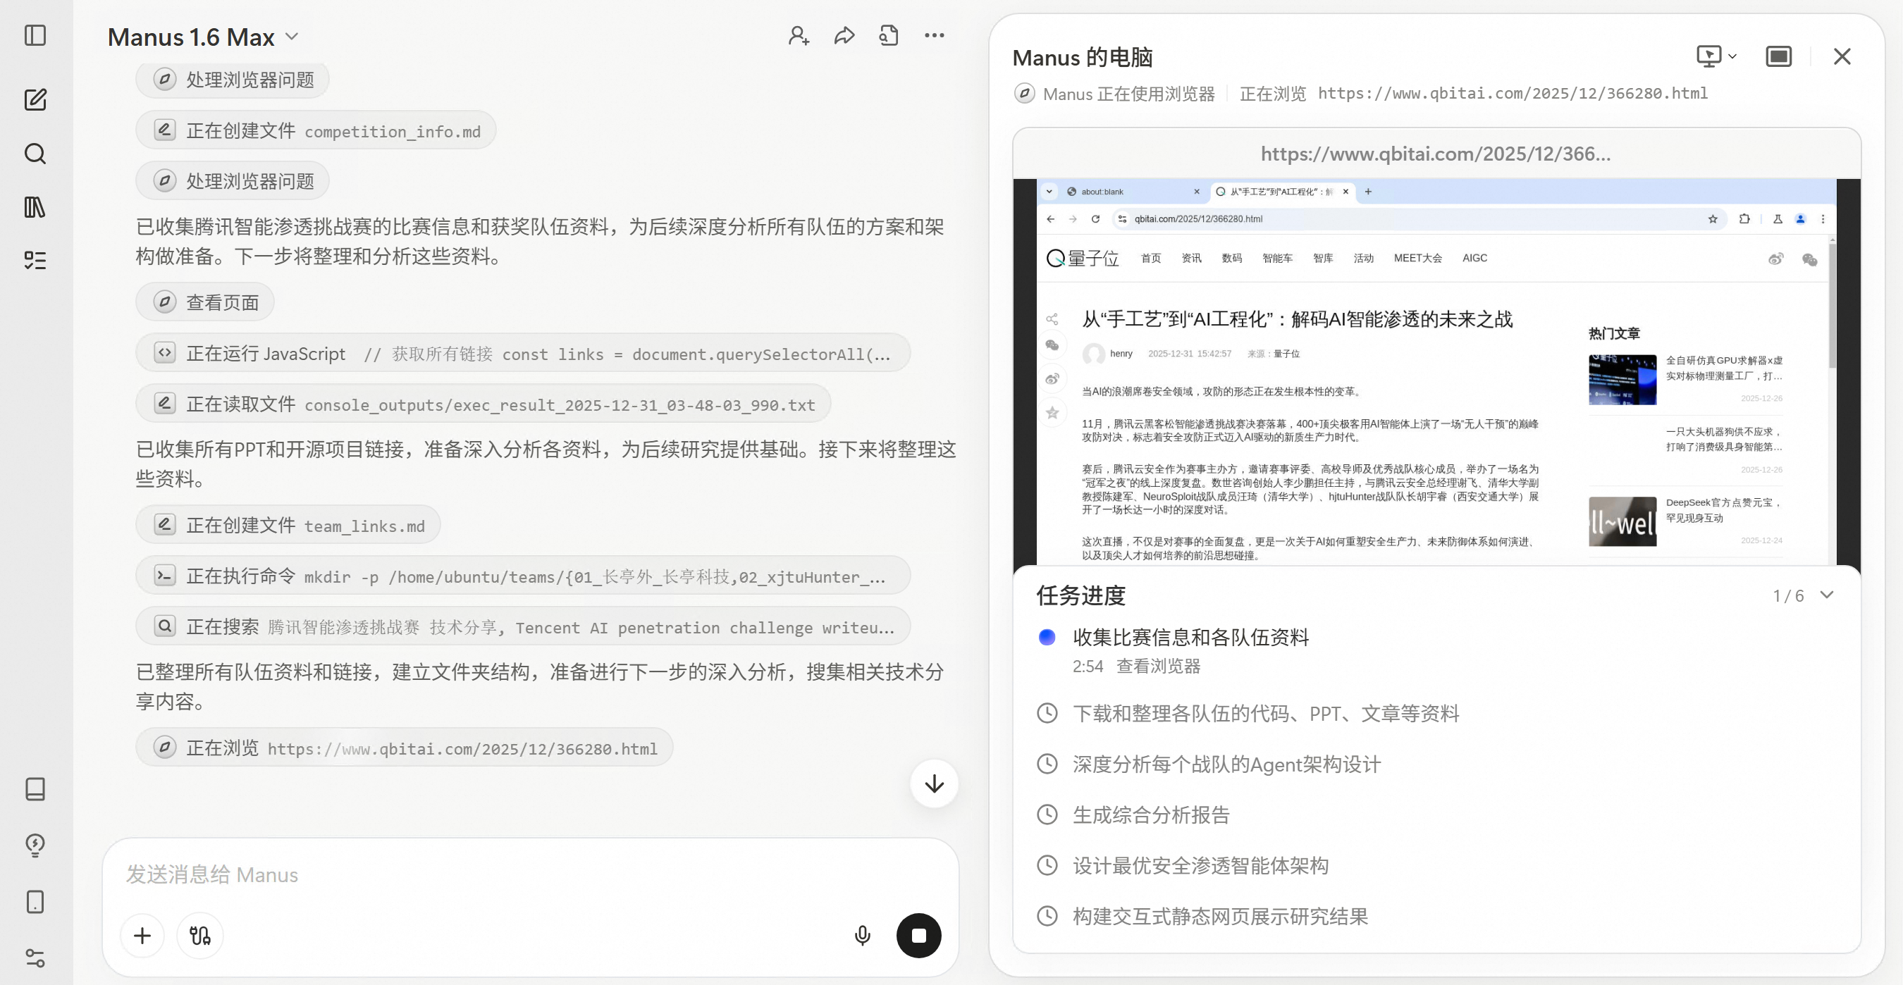Start a new task with compose icon

tap(35, 99)
